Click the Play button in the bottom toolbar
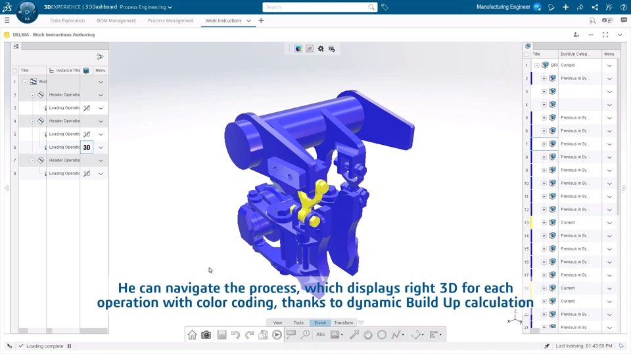631x354 pixels. point(277,335)
